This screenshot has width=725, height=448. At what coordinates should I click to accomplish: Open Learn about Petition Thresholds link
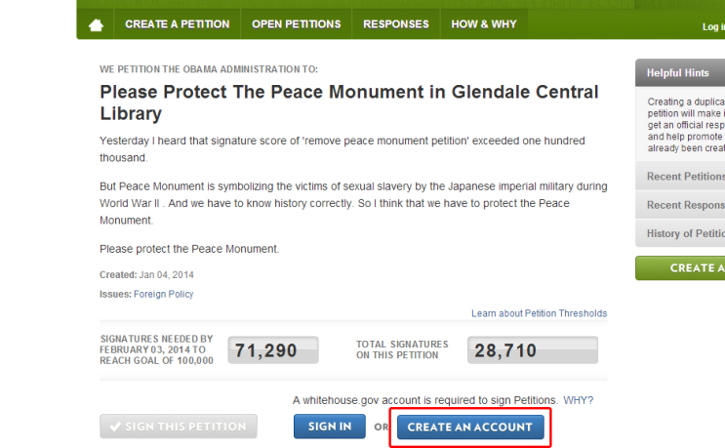(x=540, y=313)
